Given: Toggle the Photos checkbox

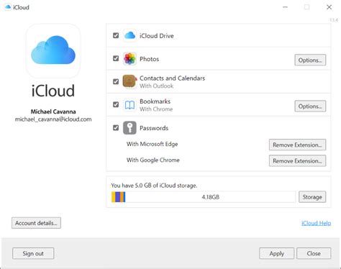Looking at the screenshot, I should pyautogui.click(x=116, y=58).
